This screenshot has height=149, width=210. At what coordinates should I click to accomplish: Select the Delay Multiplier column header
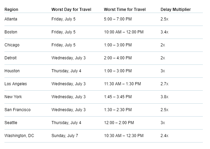coord(176,10)
